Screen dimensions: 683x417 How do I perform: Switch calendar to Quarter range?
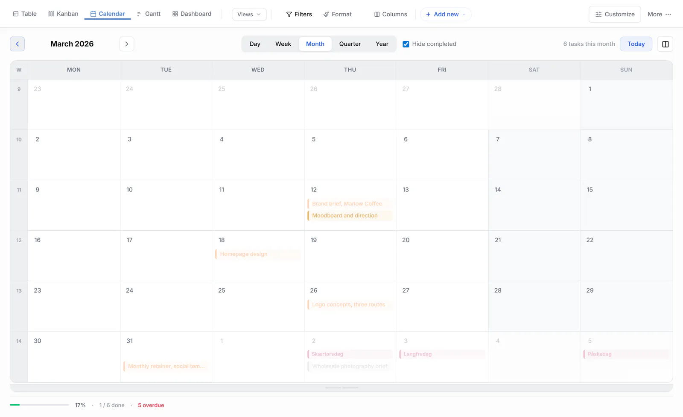pos(350,44)
